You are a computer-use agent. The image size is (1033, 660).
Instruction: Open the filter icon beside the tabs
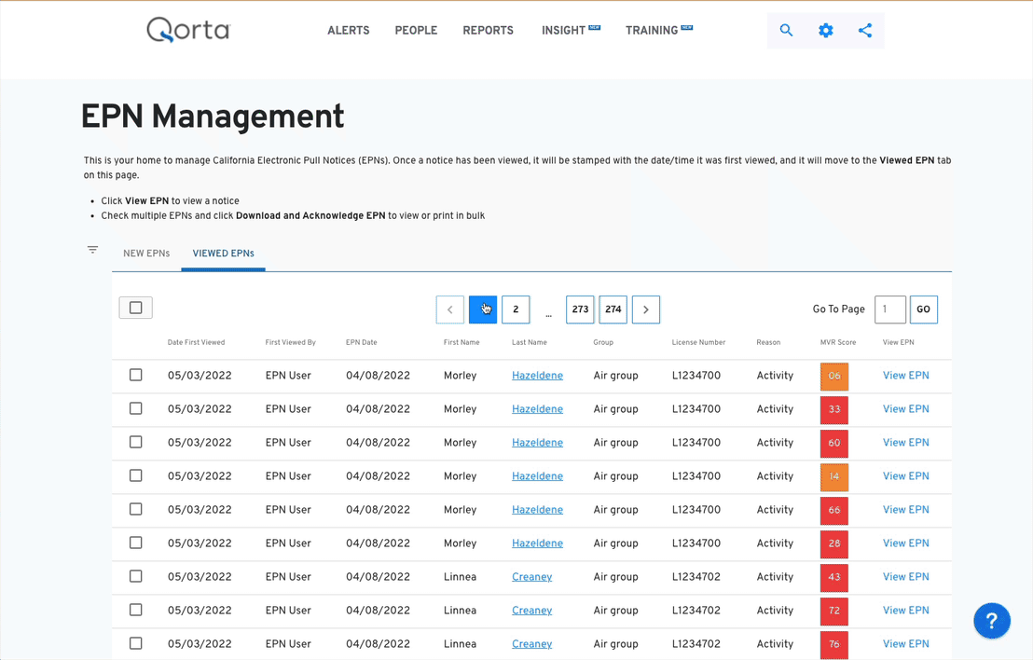point(92,249)
